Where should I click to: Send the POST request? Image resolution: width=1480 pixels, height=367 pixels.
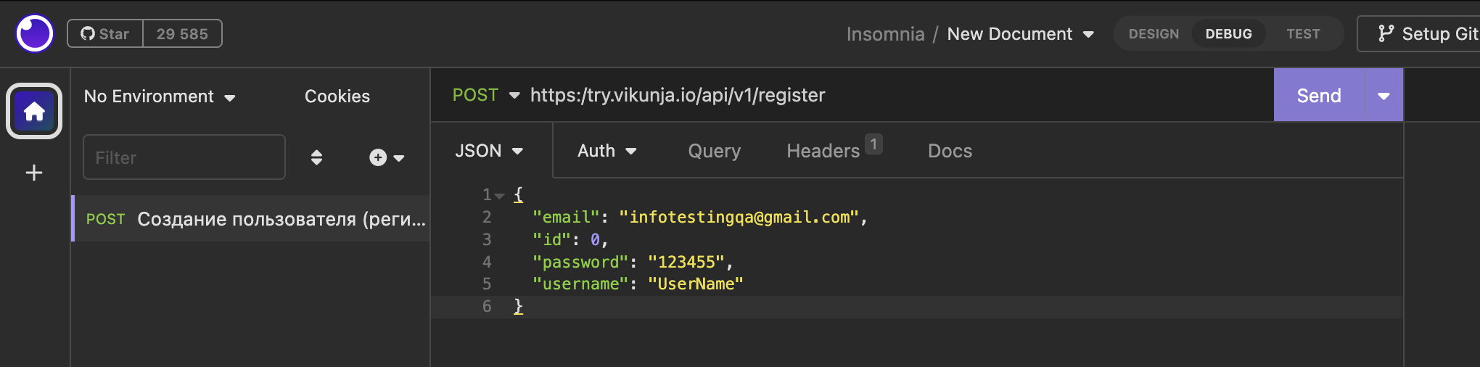click(x=1318, y=96)
